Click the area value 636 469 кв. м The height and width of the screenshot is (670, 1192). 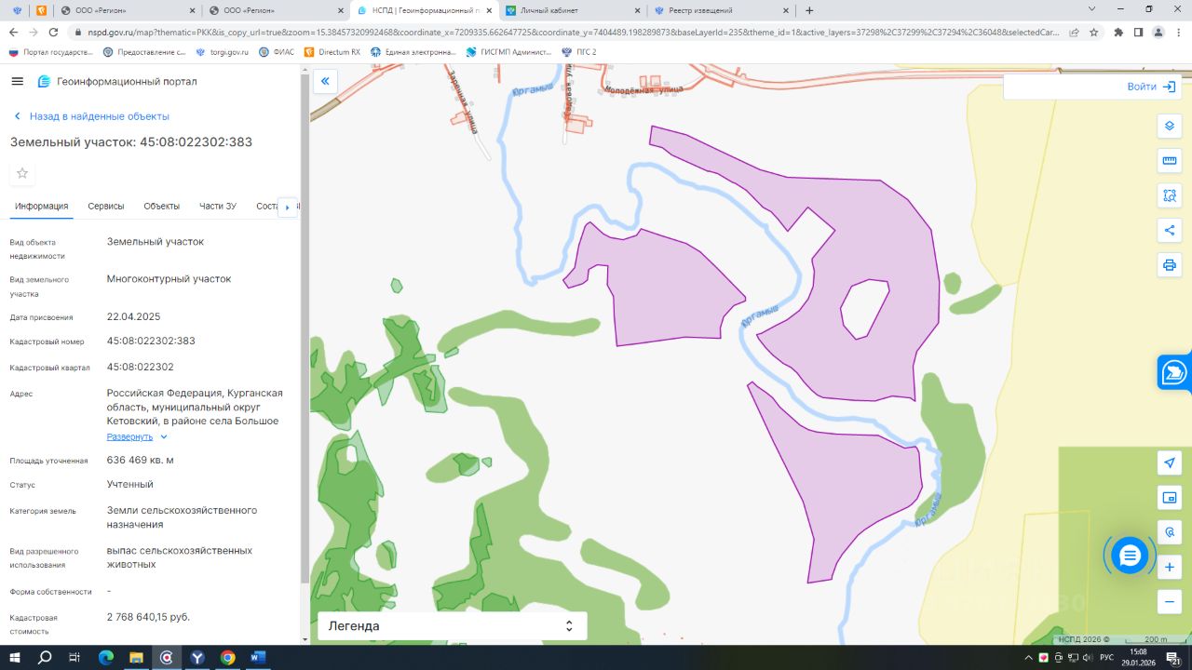point(141,460)
